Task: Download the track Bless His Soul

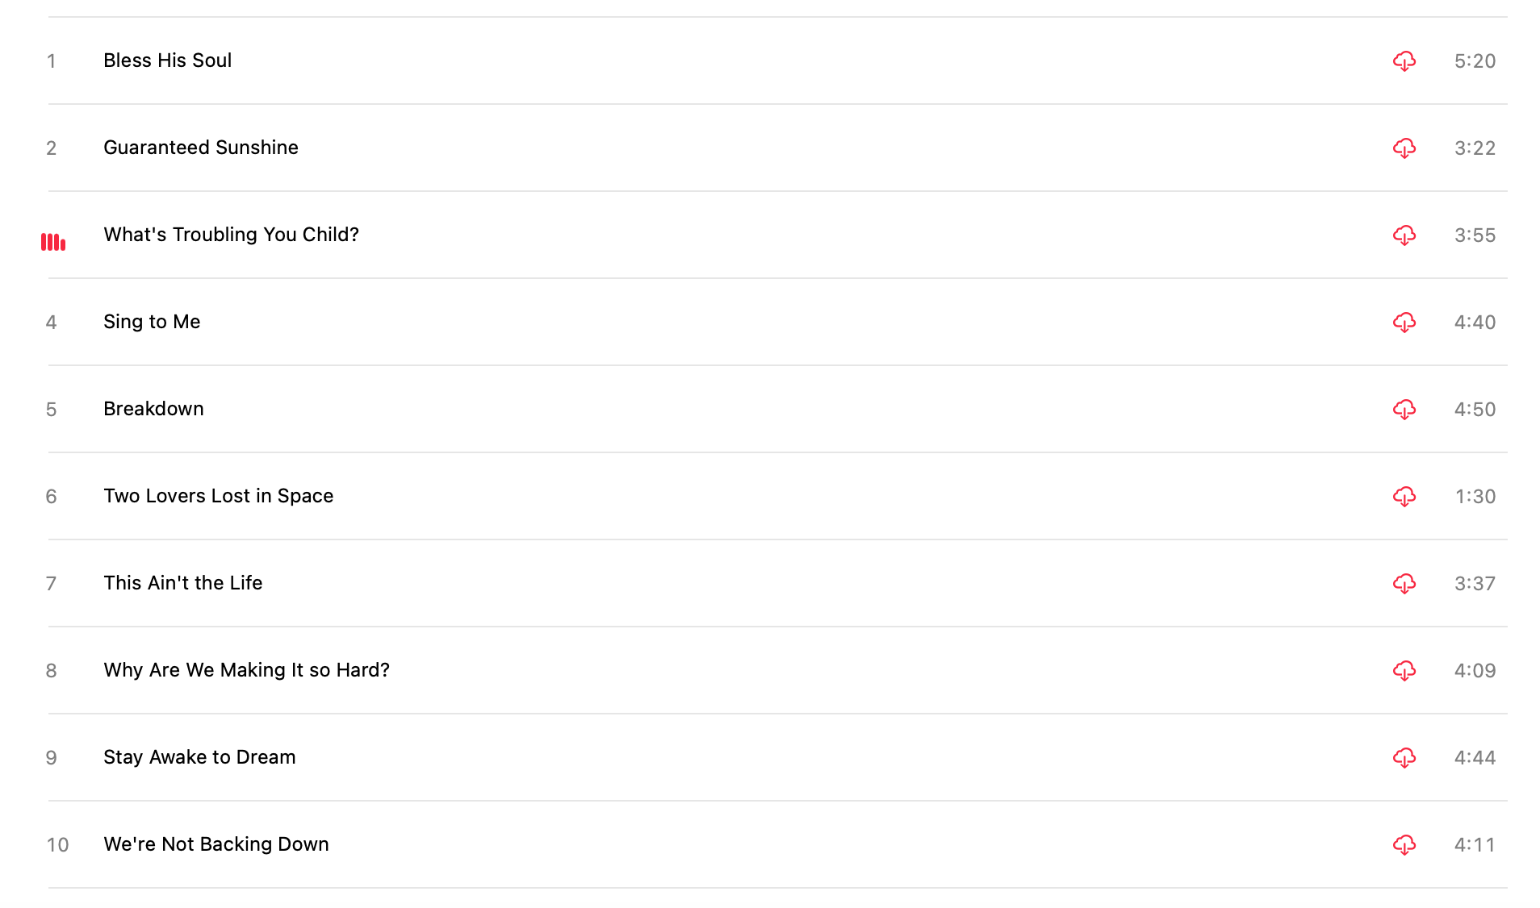Action: (1404, 61)
